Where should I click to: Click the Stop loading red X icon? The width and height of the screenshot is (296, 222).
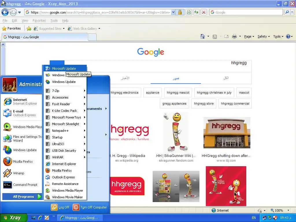(x=204, y=12)
